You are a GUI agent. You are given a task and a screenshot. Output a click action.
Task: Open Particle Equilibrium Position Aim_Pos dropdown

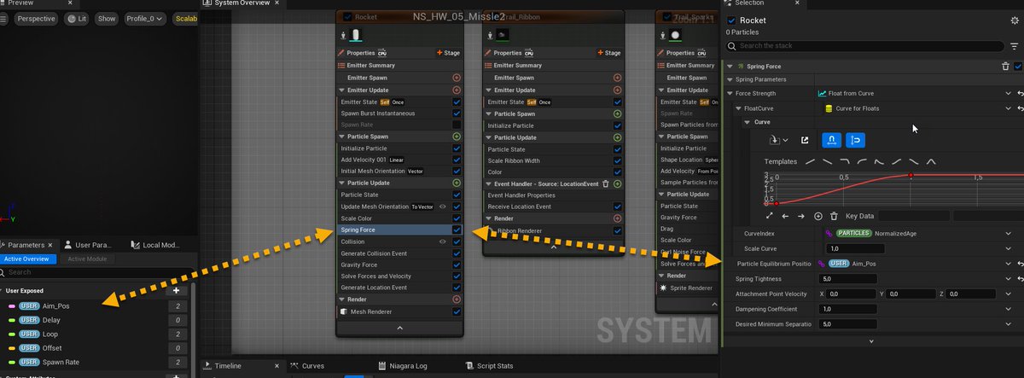point(1008,264)
